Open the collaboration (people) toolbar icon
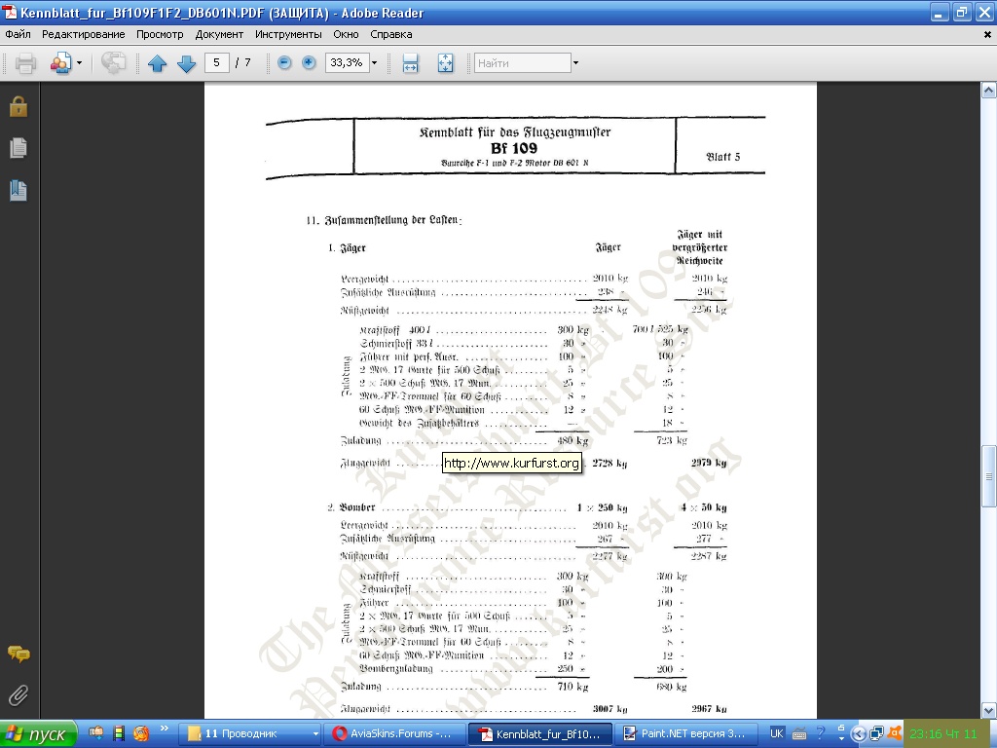This screenshot has height=748, width=997. 60,63
